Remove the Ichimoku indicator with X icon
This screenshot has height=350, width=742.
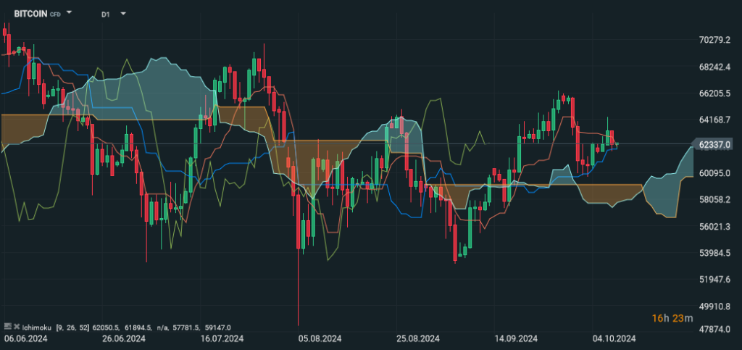click(x=16, y=328)
